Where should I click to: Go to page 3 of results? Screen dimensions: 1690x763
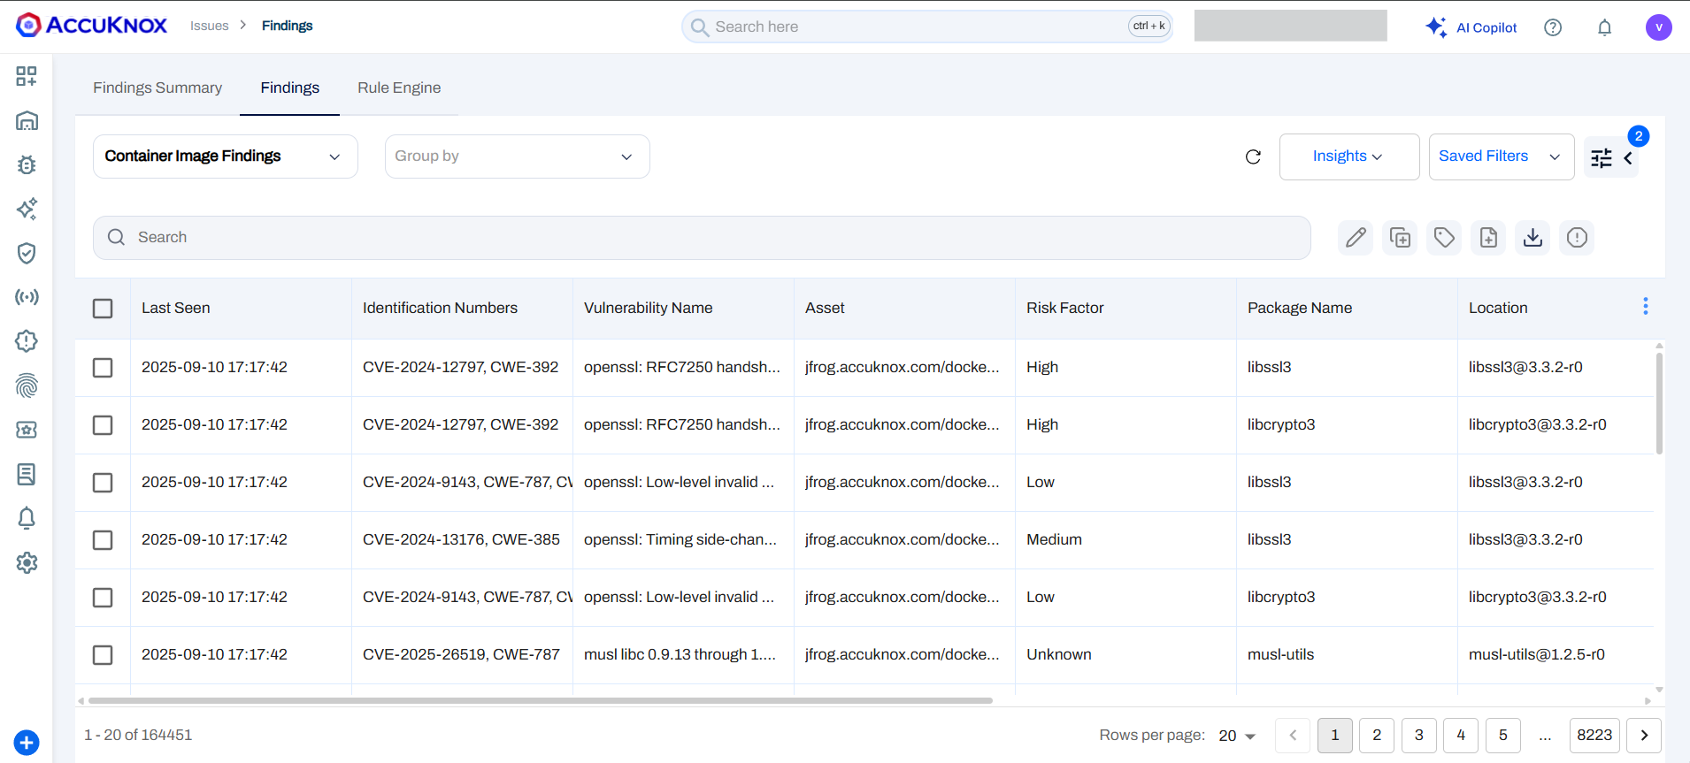[x=1418, y=735]
